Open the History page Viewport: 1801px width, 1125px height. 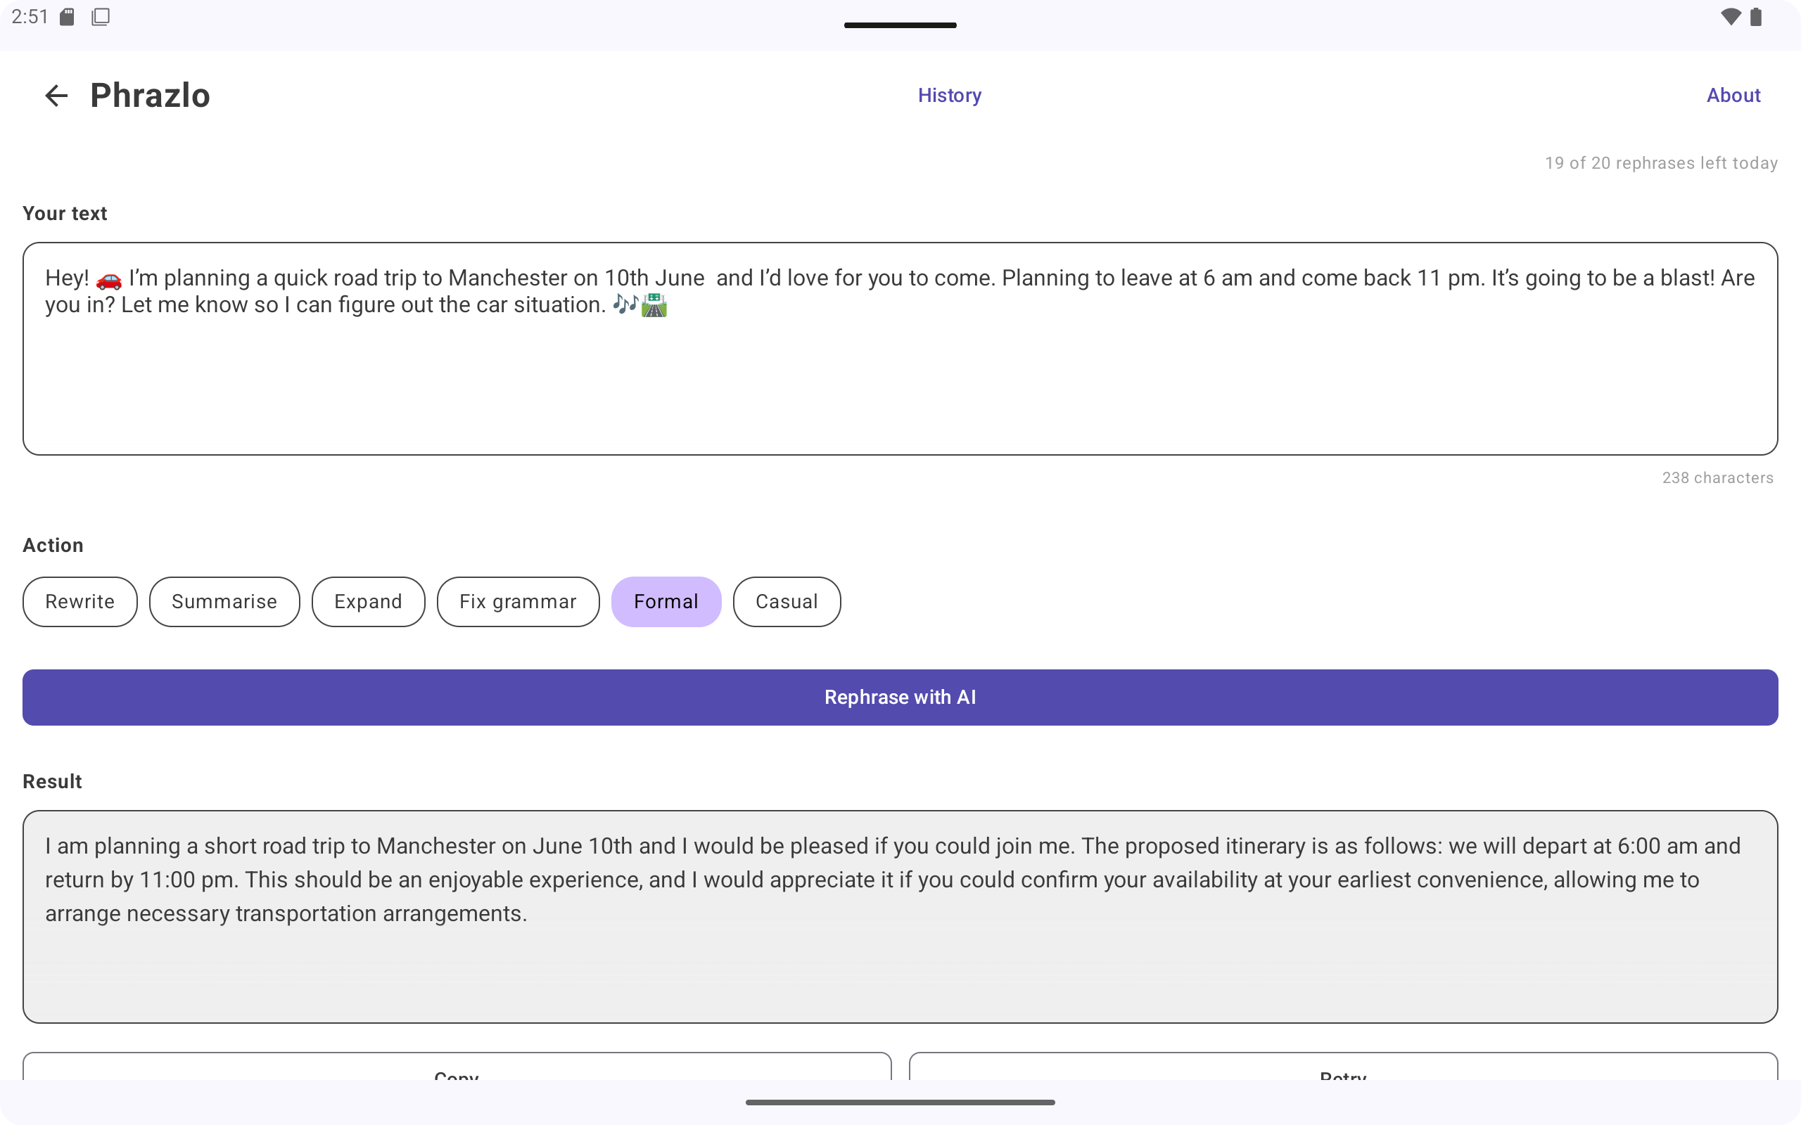point(949,95)
